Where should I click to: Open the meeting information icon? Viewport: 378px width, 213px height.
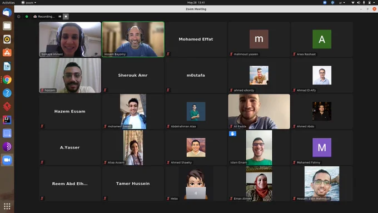point(19,17)
